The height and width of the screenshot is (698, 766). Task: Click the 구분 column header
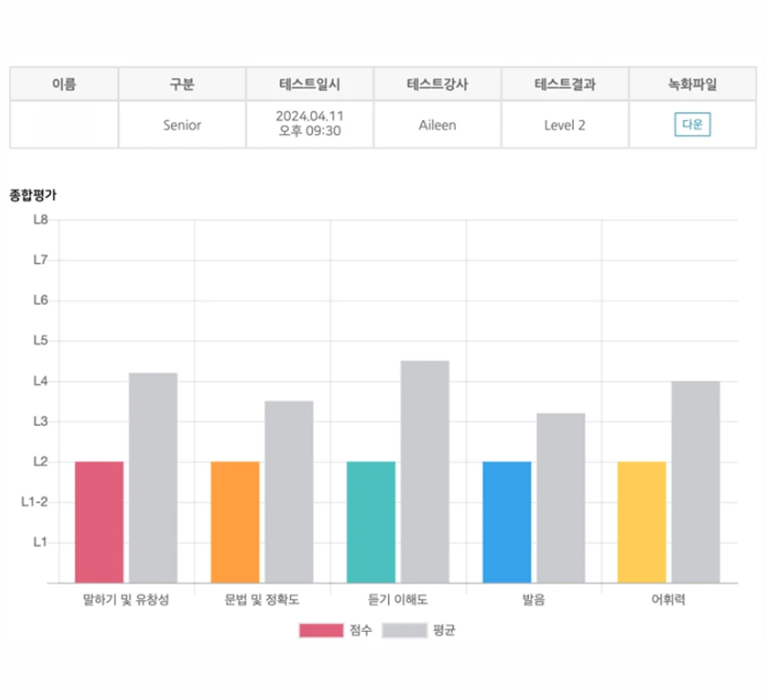point(182,84)
